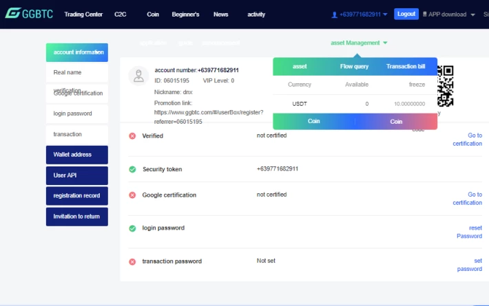Open login password sidebar item
Image resolution: width=489 pixels, height=306 pixels.
point(77,113)
